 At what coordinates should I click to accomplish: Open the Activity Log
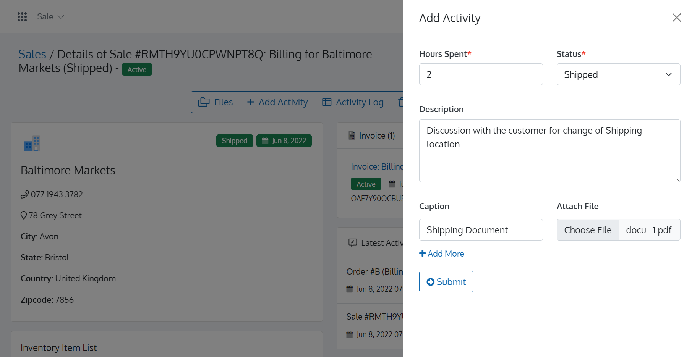pos(353,102)
